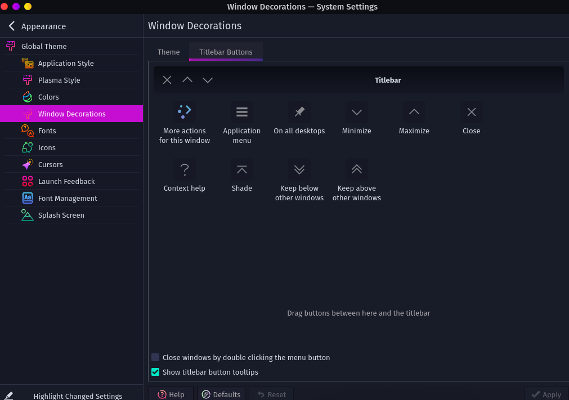The width and height of the screenshot is (569, 400).
Task: Click the 'Keep above other windows' icon
Action: point(357,169)
